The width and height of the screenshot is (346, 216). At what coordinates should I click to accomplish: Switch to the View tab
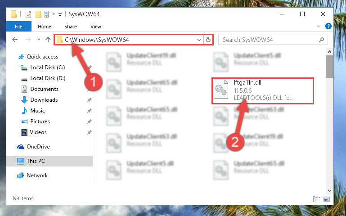tap(95, 27)
